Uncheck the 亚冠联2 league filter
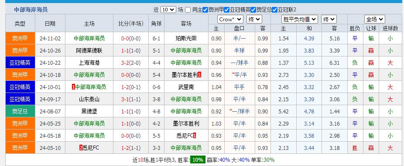404x166 pixels. (x=274, y=10)
